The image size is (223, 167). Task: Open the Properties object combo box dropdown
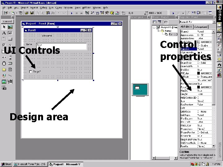(214, 22)
